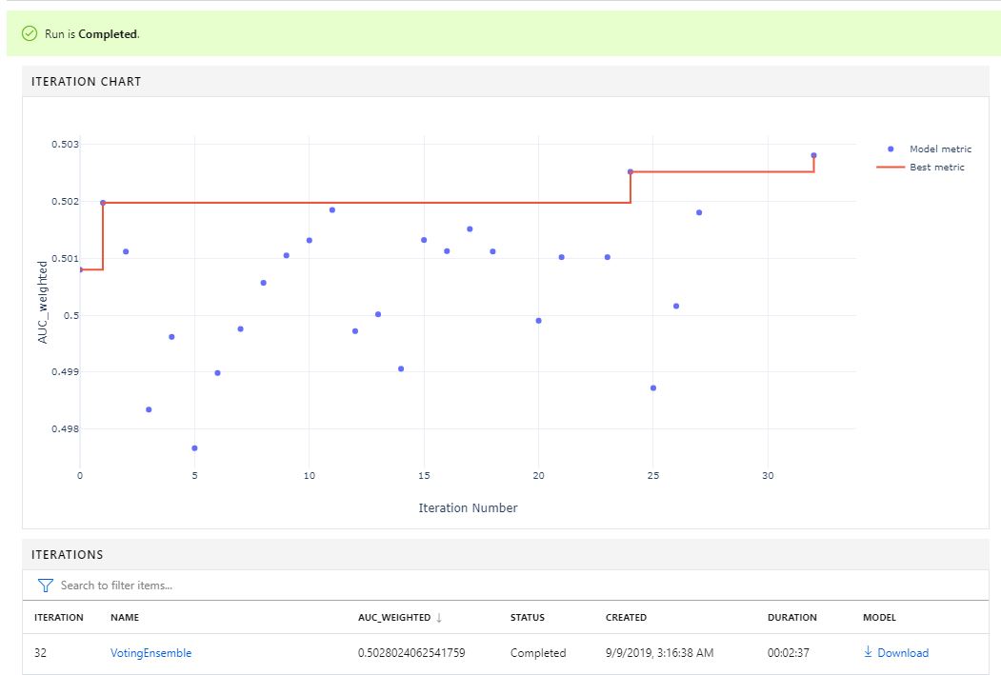Viewport: 1001px width, 675px height.
Task: Click the ITERATION CHART section heading
Action: click(x=86, y=82)
